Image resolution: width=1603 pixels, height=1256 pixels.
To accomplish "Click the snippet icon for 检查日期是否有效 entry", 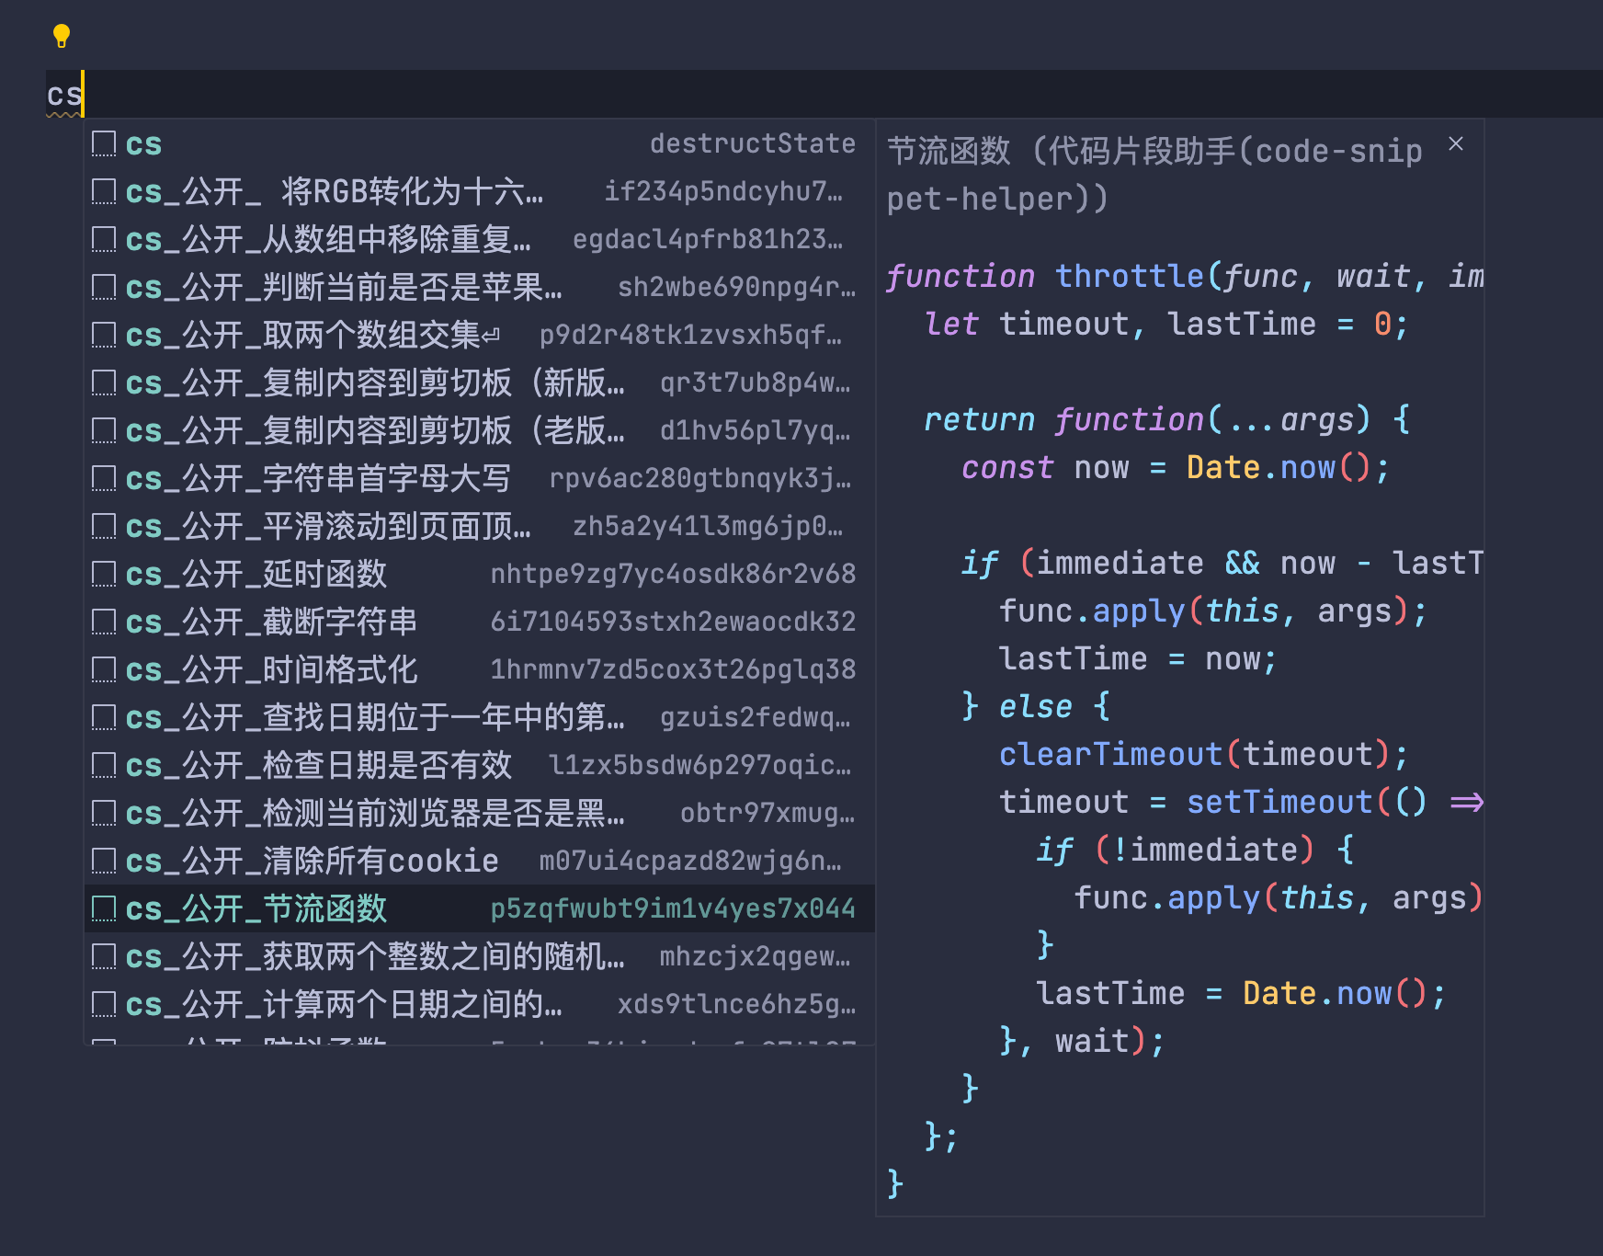I will click(104, 765).
